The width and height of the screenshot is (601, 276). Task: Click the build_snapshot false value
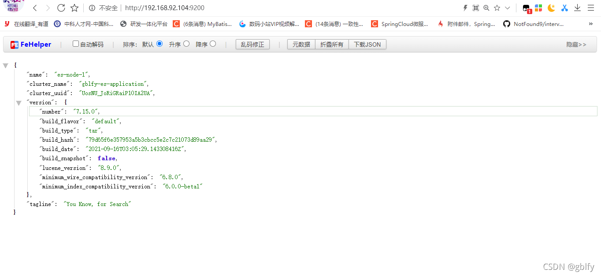click(107, 158)
